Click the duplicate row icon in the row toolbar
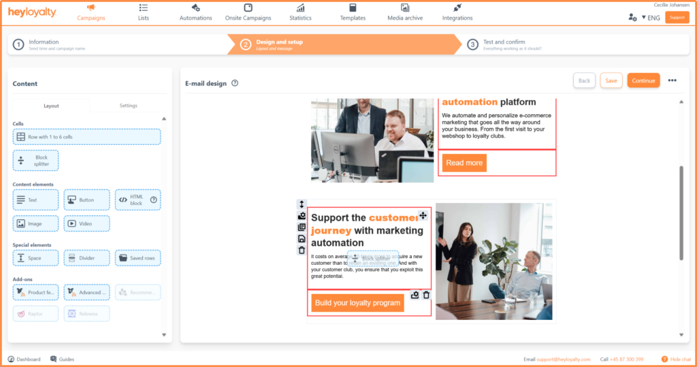This screenshot has width=697, height=367. 302,227
